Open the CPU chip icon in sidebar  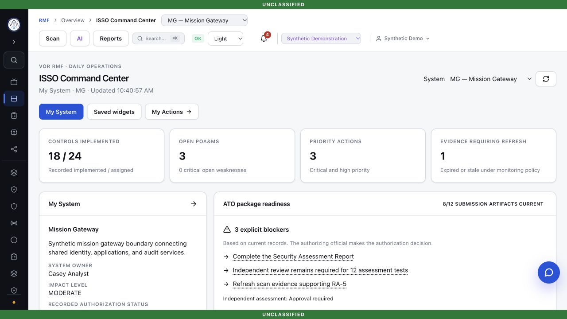[14, 132]
